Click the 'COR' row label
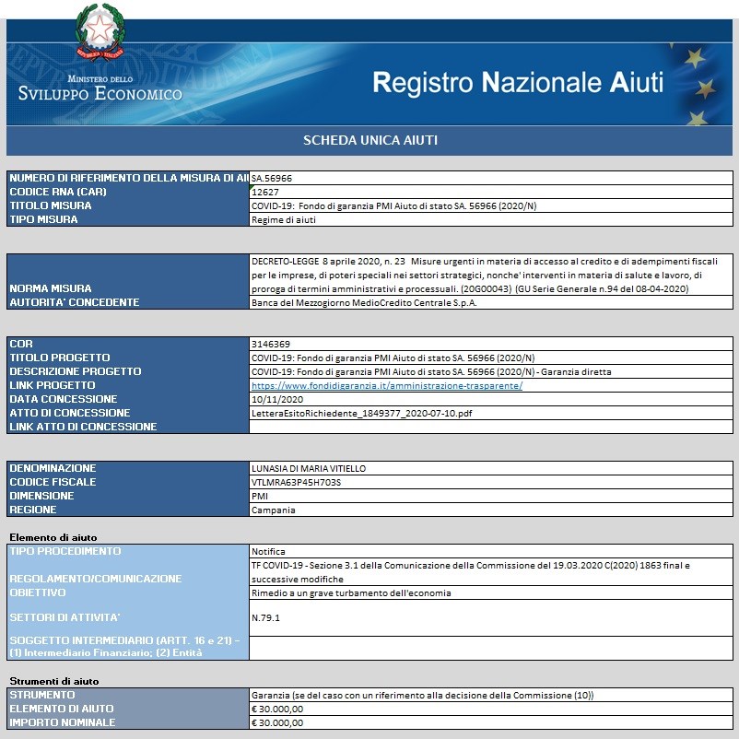Viewport: 739px width, 739px height. (x=21, y=344)
